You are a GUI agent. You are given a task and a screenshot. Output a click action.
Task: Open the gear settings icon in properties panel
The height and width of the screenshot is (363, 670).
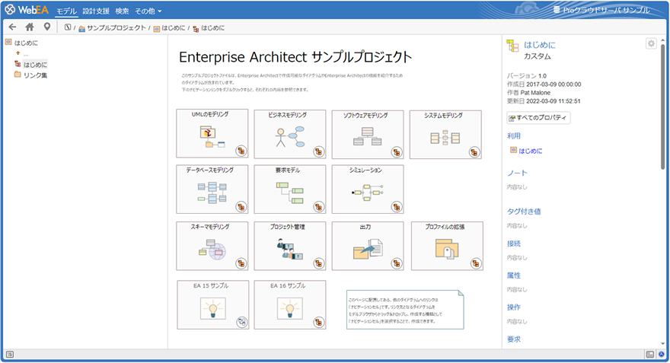[651, 43]
